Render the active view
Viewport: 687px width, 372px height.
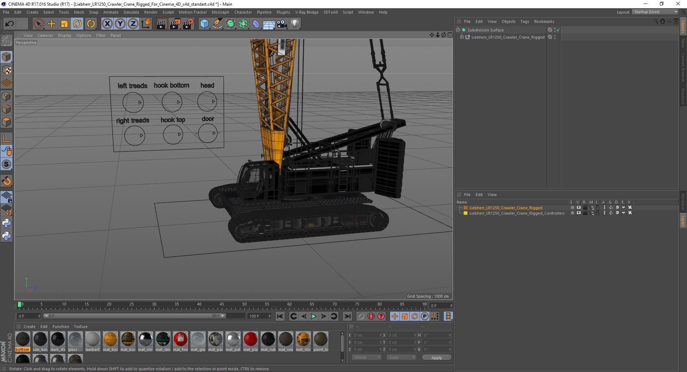(162, 24)
